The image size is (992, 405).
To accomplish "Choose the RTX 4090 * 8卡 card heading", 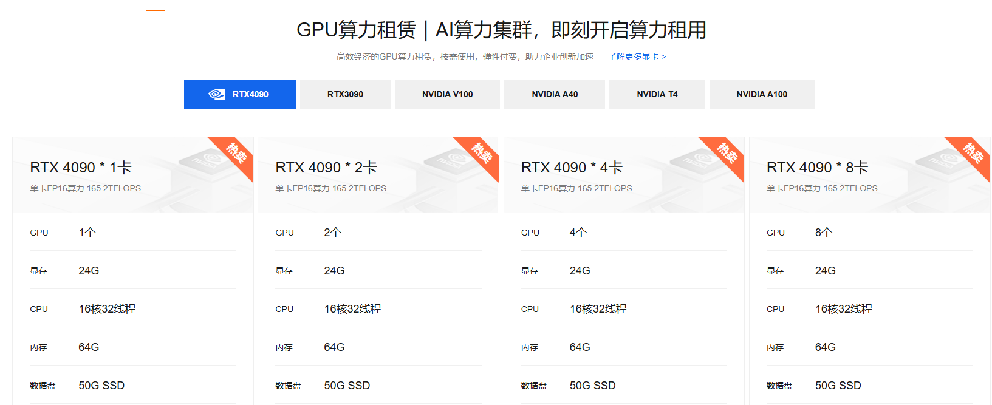I will 817,168.
